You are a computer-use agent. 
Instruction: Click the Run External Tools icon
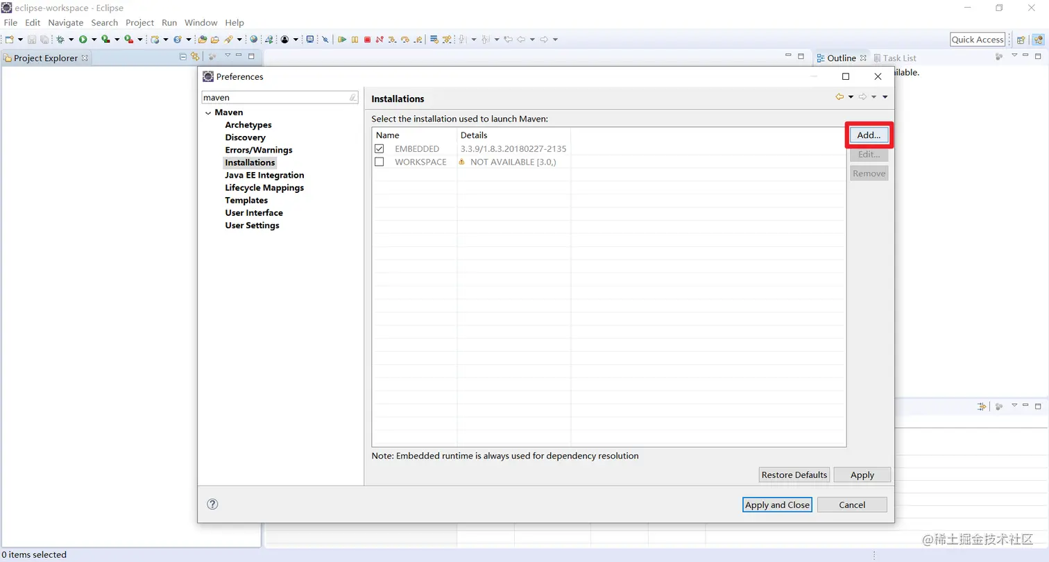[x=129, y=40]
